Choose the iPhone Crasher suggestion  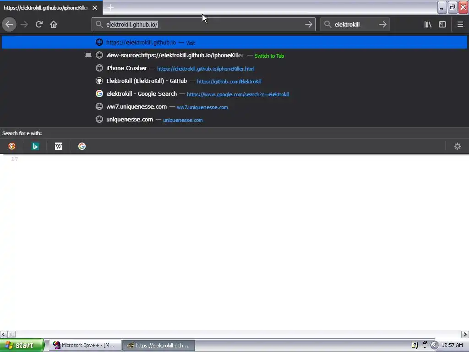[234, 68]
